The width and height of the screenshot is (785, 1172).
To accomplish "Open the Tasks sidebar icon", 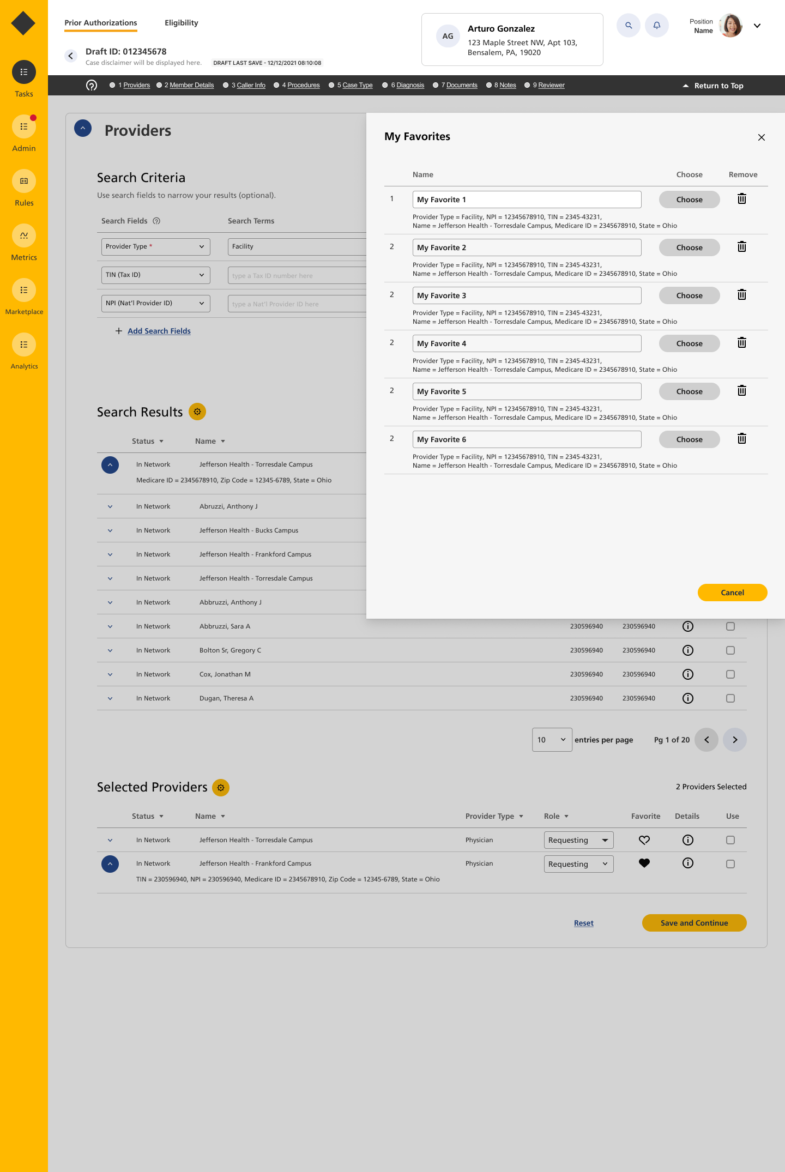I will tap(24, 72).
